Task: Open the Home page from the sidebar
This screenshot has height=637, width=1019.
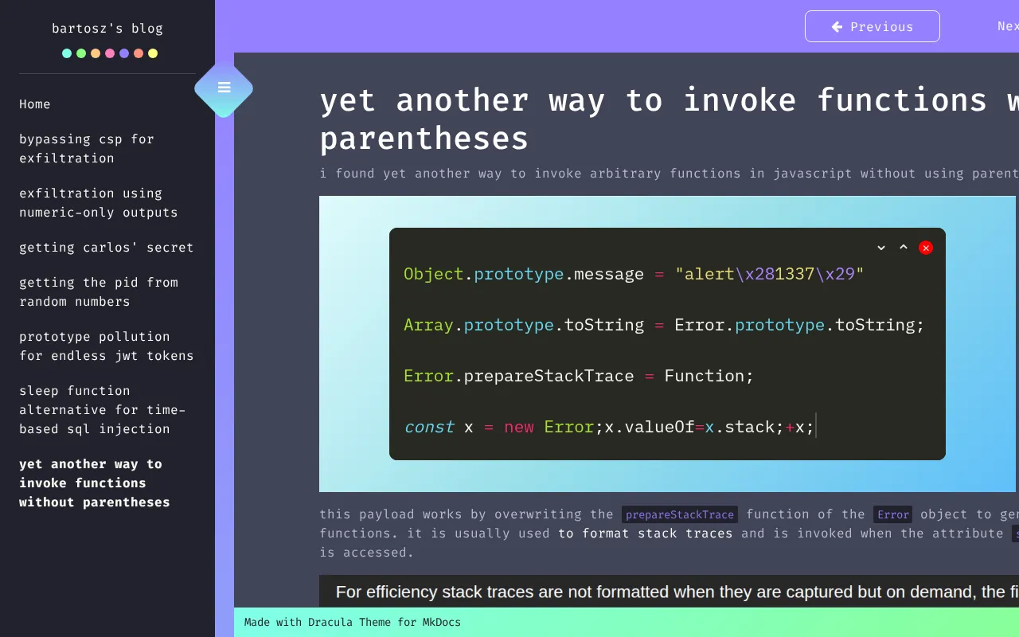Action: (x=35, y=104)
